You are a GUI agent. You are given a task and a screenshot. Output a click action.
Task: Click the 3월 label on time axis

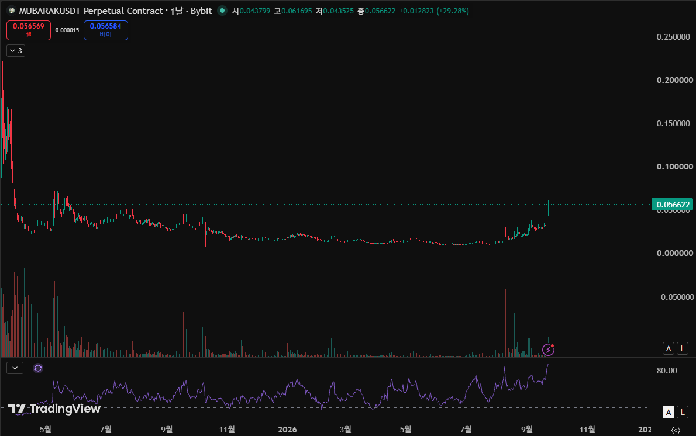tap(345, 430)
